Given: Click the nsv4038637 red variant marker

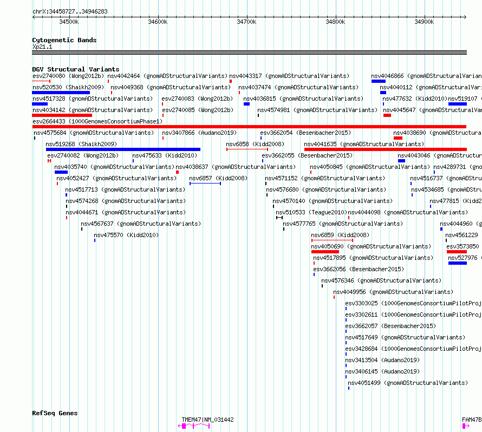Looking at the screenshot, I should [178, 172].
